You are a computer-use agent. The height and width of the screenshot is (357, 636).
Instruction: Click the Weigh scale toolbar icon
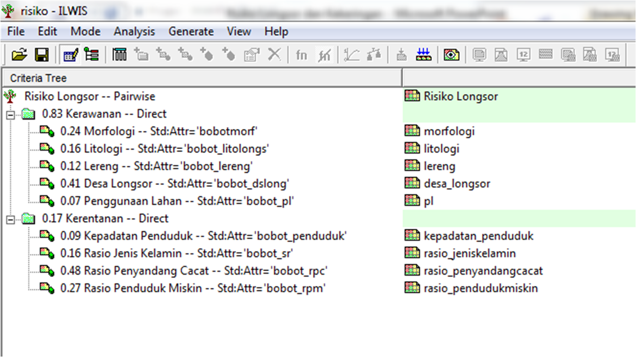point(374,55)
